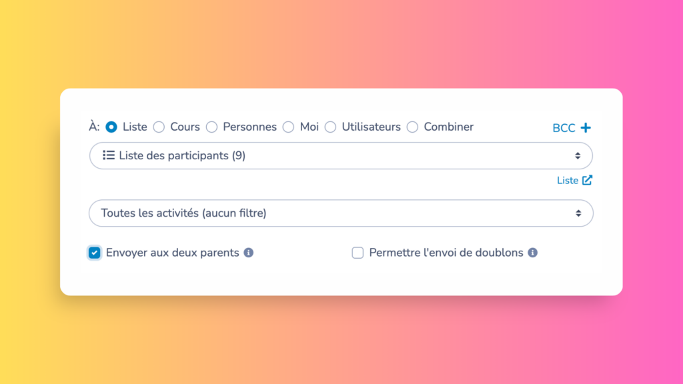The width and height of the screenshot is (683, 384).
Task: Select the Cours radio button
Action: point(159,127)
